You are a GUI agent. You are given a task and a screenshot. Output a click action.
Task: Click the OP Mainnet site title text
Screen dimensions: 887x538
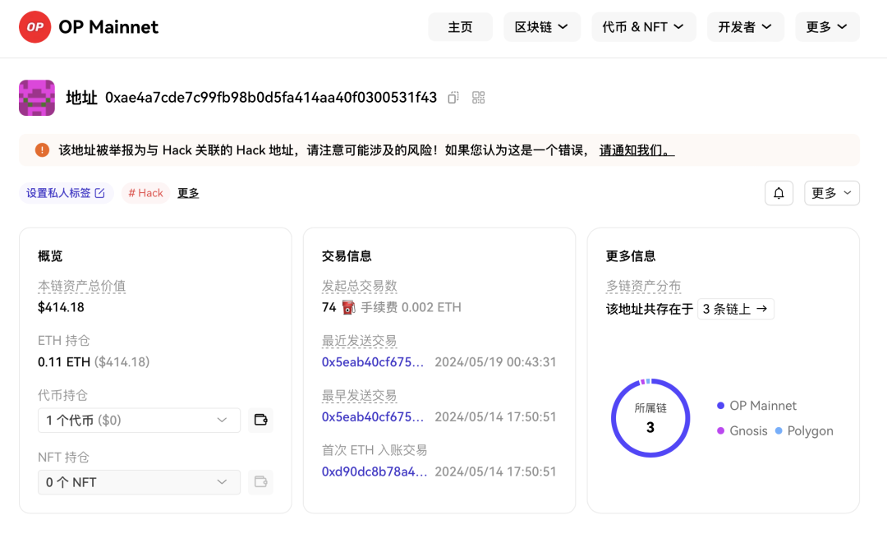click(x=108, y=27)
